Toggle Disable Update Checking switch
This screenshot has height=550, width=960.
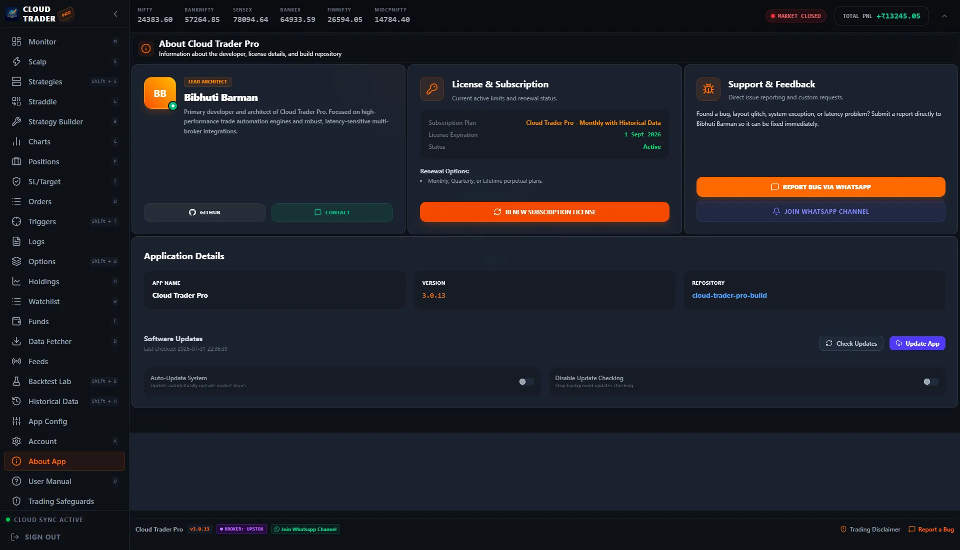[930, 382]
